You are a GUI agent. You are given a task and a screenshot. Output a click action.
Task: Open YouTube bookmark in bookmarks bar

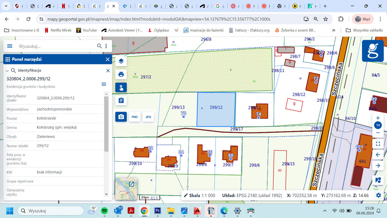coord(86,30)
